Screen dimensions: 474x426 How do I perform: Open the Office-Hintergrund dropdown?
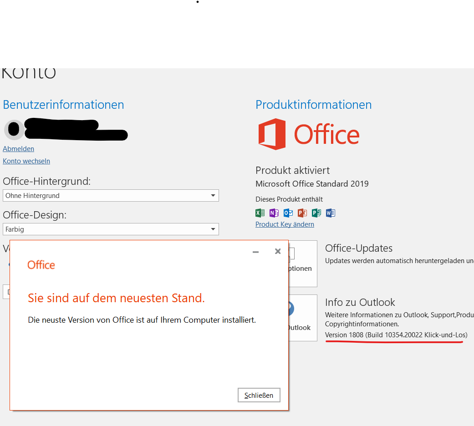111,195
